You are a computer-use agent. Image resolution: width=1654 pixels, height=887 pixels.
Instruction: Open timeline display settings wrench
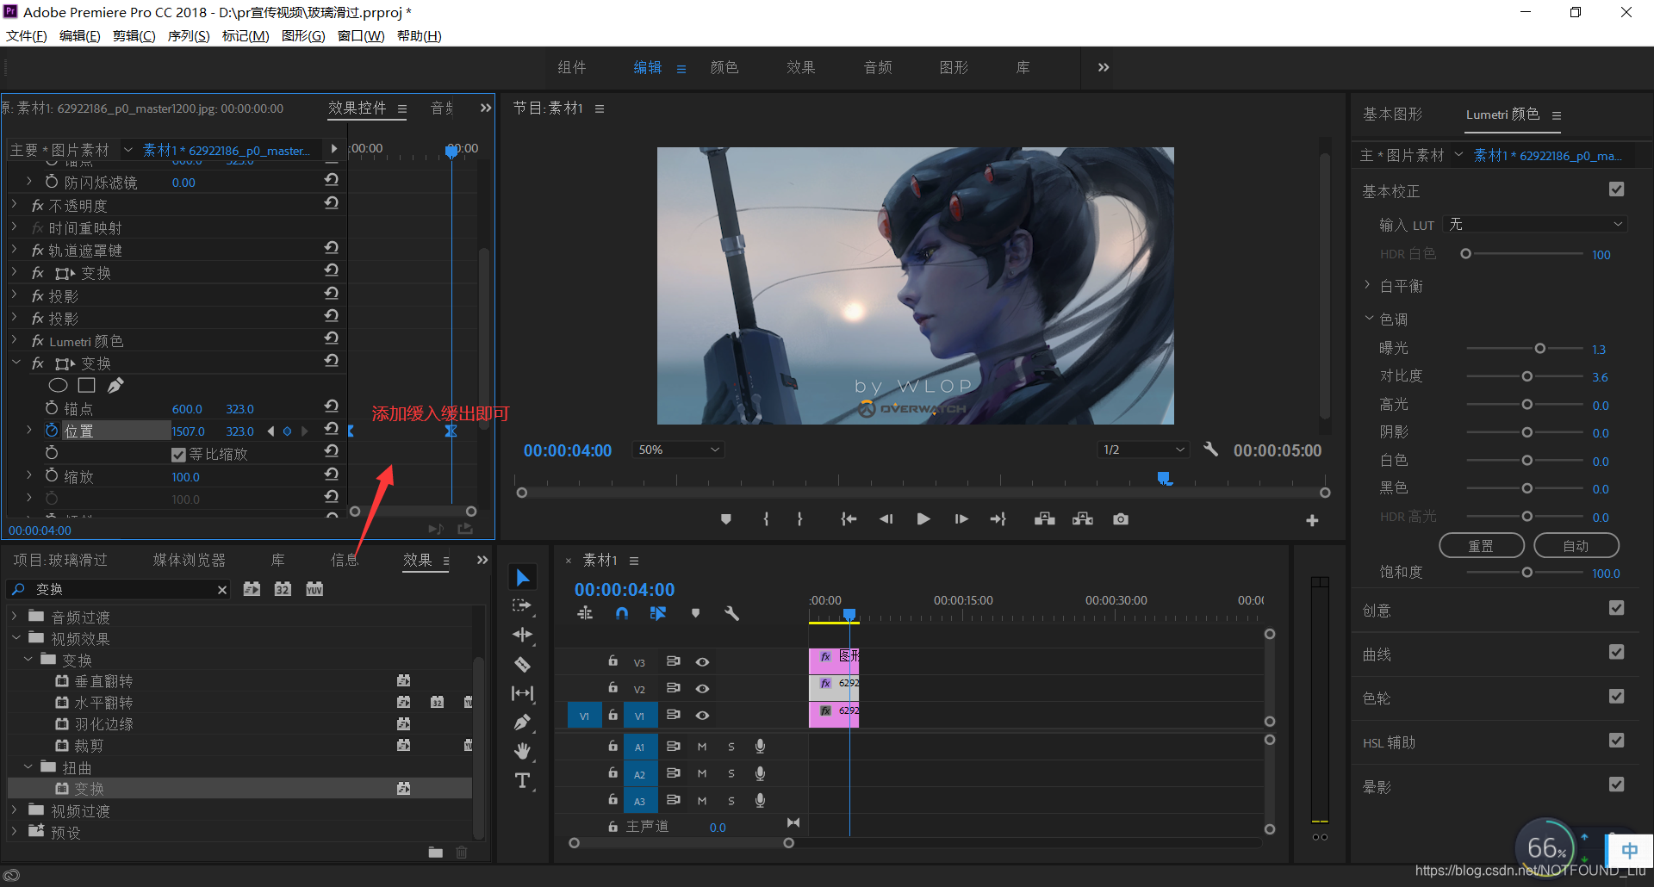732,614
